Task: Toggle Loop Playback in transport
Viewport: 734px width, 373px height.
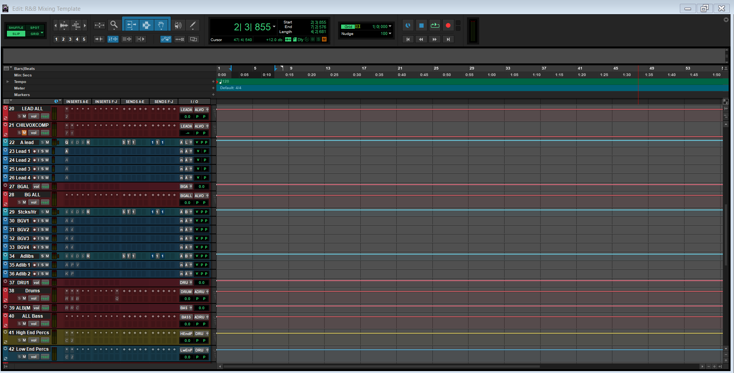Action: pos(435,26)
